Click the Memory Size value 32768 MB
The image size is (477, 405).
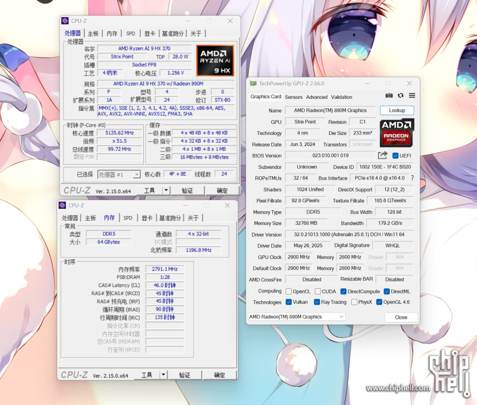[306, 223]
